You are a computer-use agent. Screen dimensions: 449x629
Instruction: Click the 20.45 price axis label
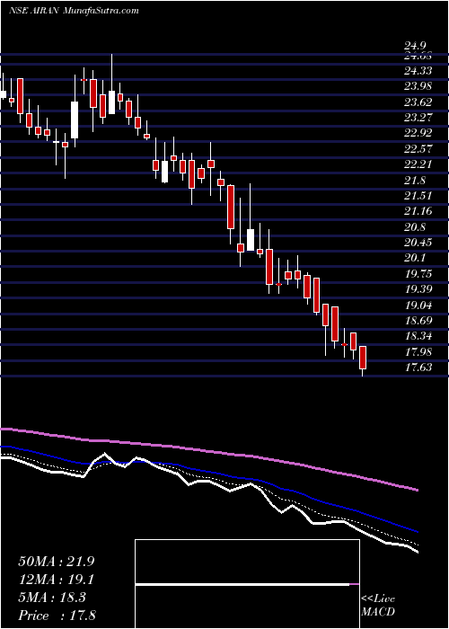[x=418, y=243]
